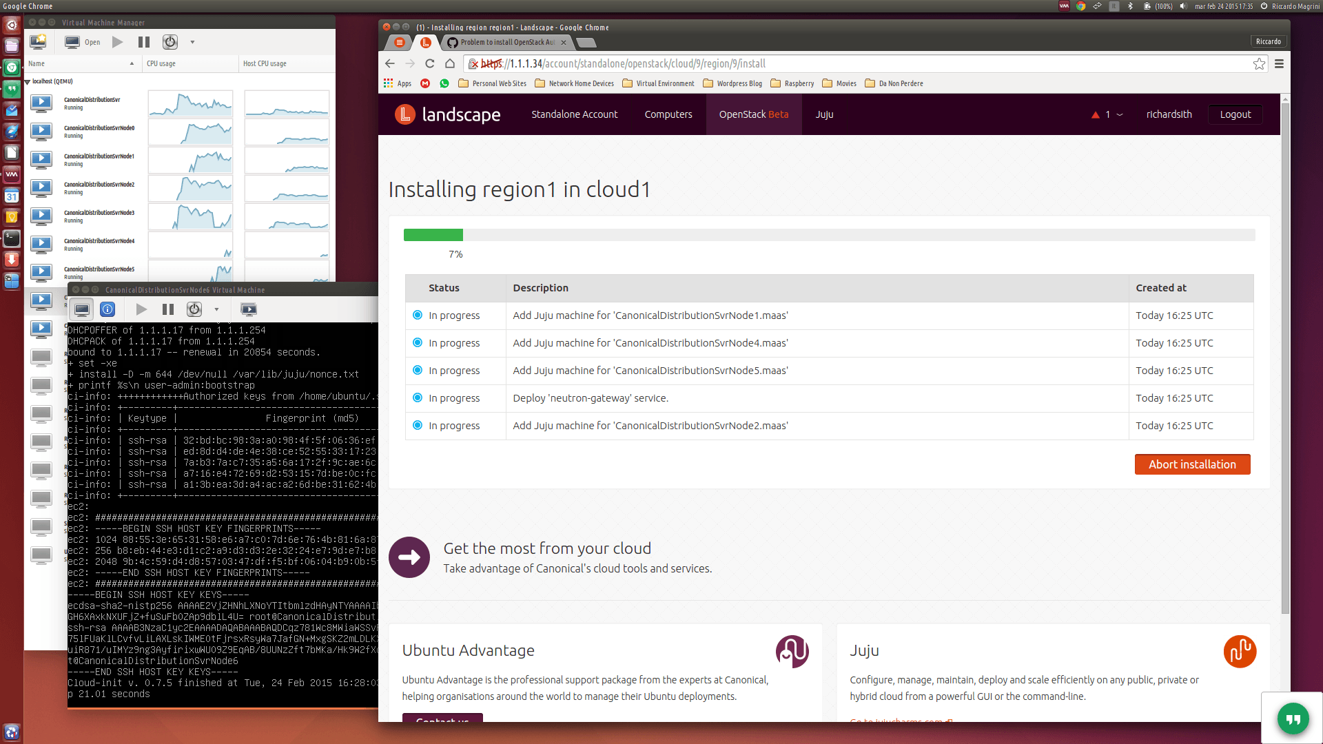The width and height of the screenshot is (1323, 744).
Task: Click the Ubuntu Advantage logo icon
Action: pyautogui.click(x=792, y=651)
